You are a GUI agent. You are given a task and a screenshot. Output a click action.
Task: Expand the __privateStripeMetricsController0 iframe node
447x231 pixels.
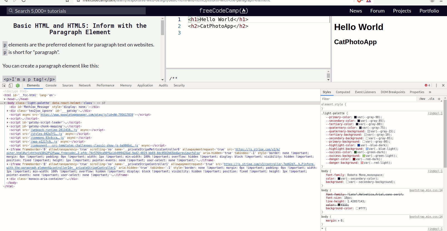tap(8, 149)
